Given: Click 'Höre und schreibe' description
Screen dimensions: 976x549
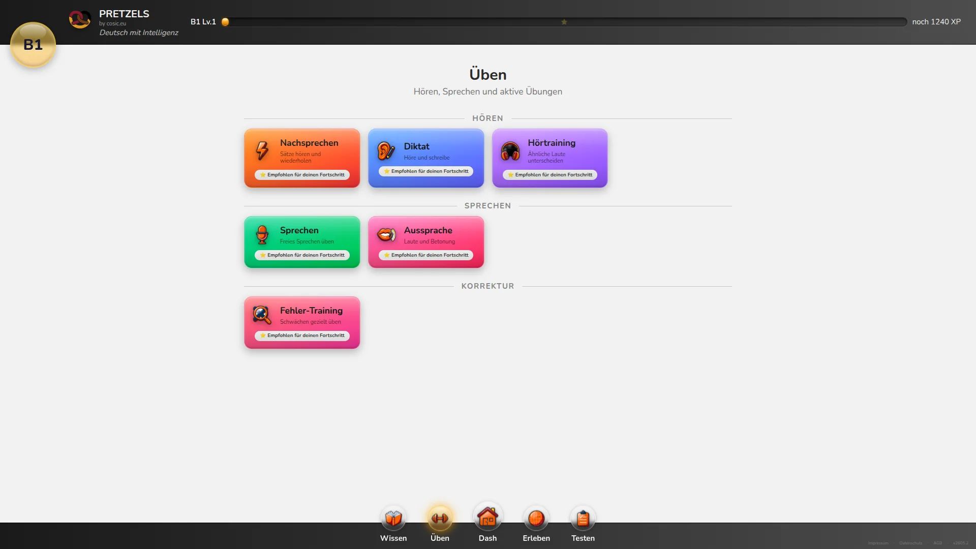Looking at the screenshot, I should click(x=426, y=158).
